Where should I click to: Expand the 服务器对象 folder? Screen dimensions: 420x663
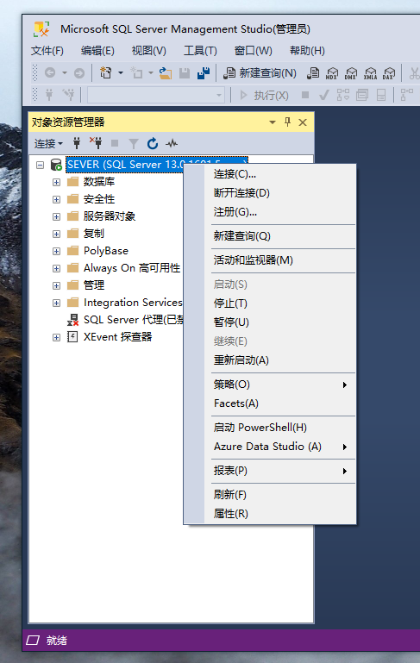(56, 216)
